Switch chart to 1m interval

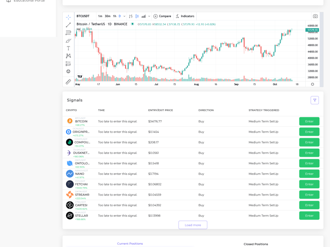100,16
